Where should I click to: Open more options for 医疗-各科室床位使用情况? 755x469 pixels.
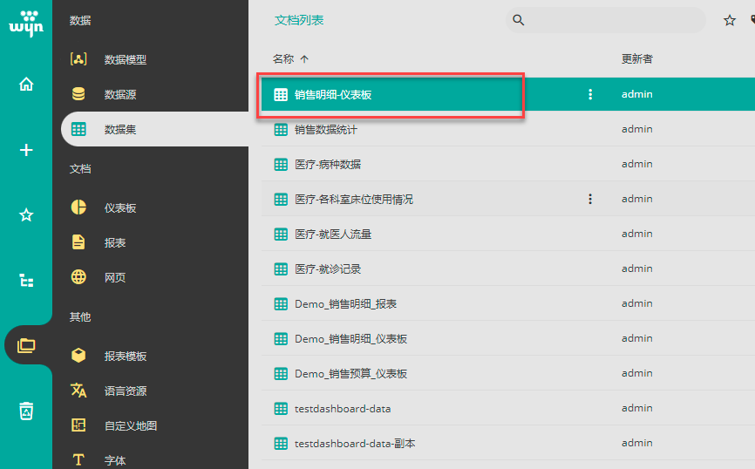[x=590, y=199]
